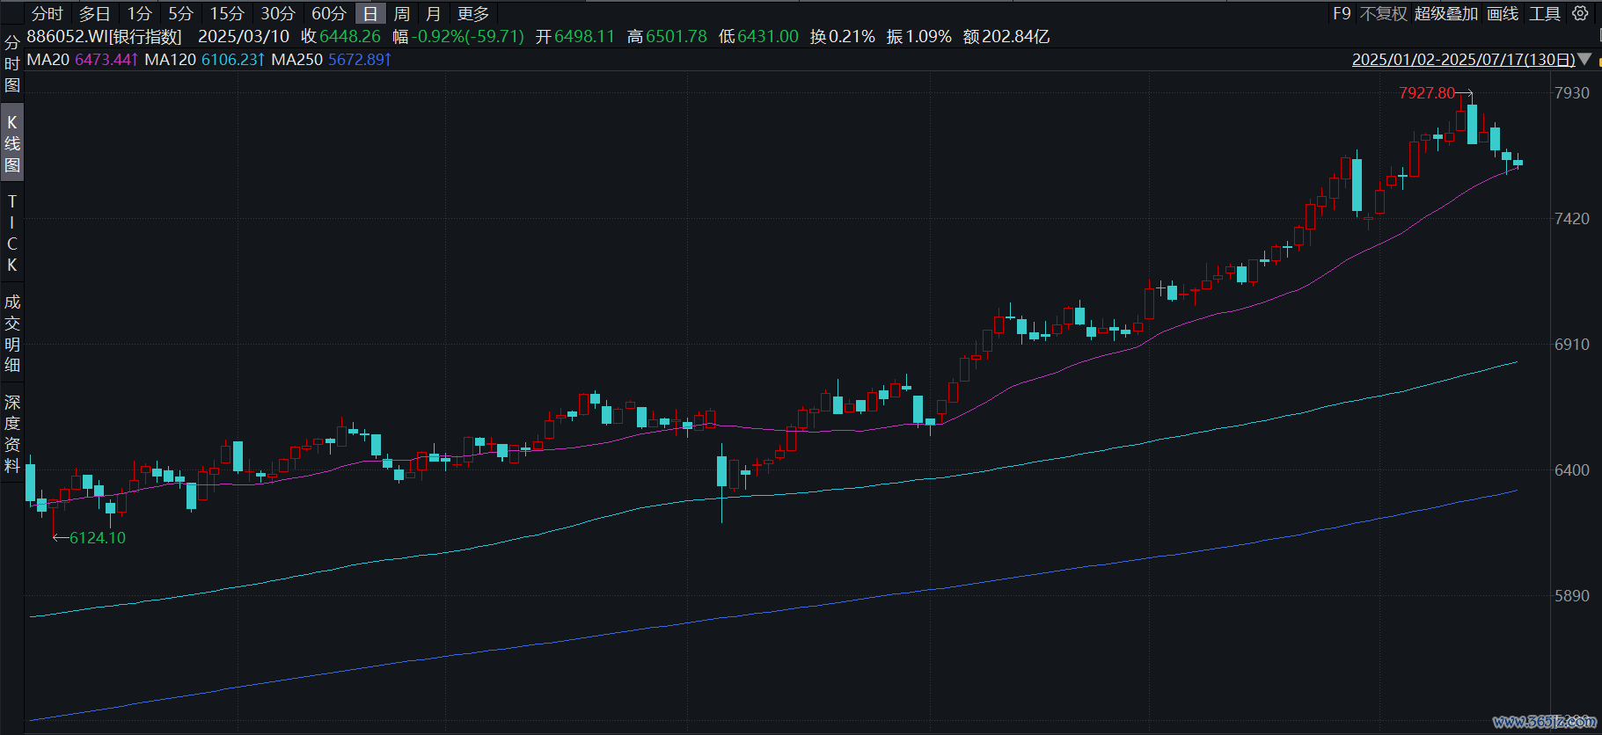
Task: Click the turnover rate 换0.21%
Action: [x=843, y=36]
